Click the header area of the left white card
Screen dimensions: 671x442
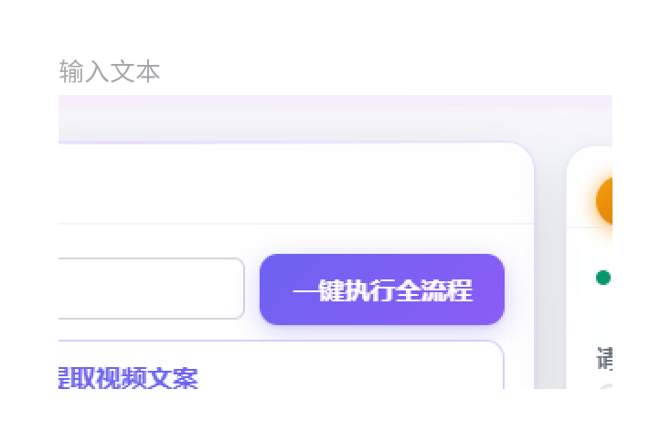[293, 184]
